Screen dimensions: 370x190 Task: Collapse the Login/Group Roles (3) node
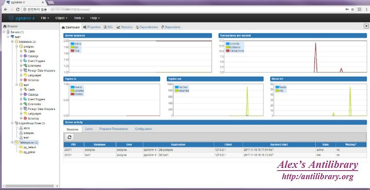(x=12, y=123)
